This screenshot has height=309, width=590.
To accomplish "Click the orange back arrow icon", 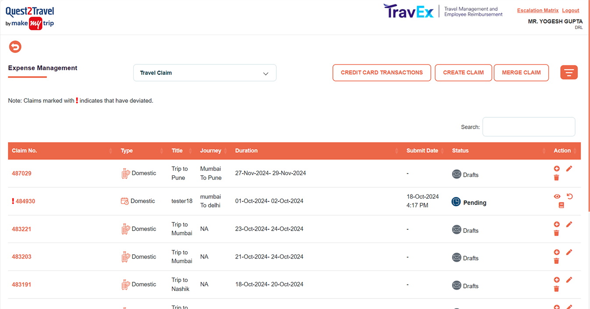I will pos(15,47).
